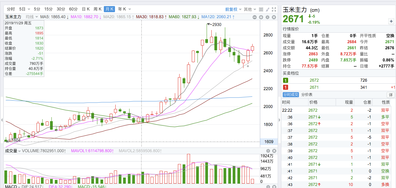Click the 买卖档位 section header
The height and width of the screenshot is (188, 396).
click(291, 73)
